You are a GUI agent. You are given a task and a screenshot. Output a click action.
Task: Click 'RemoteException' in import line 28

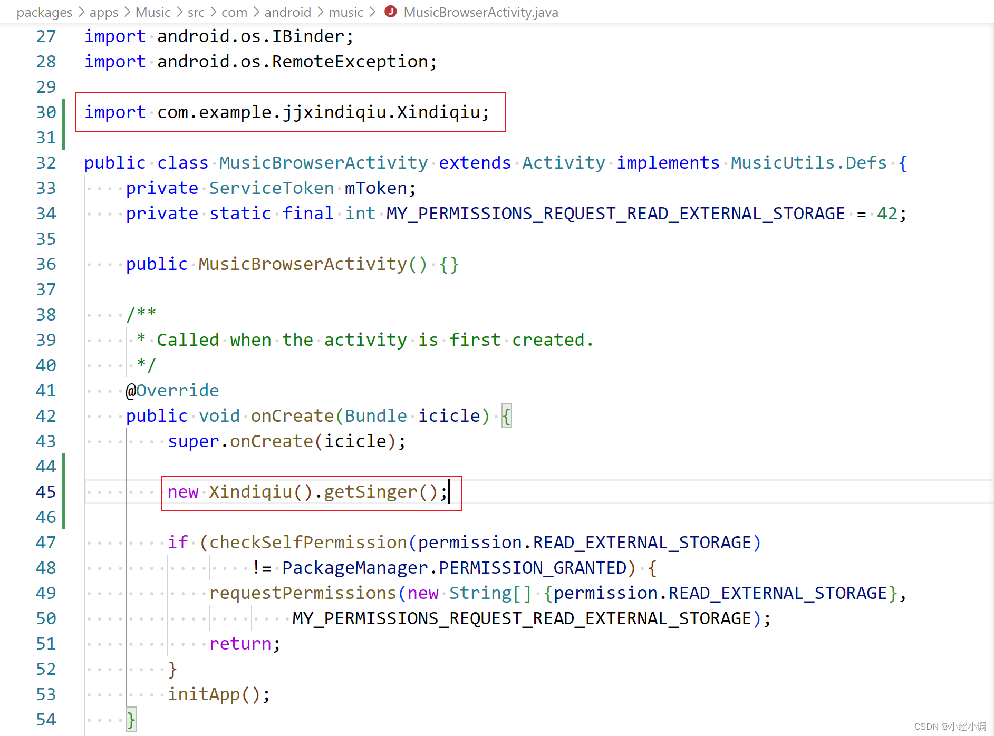click(x=350, y=62)
